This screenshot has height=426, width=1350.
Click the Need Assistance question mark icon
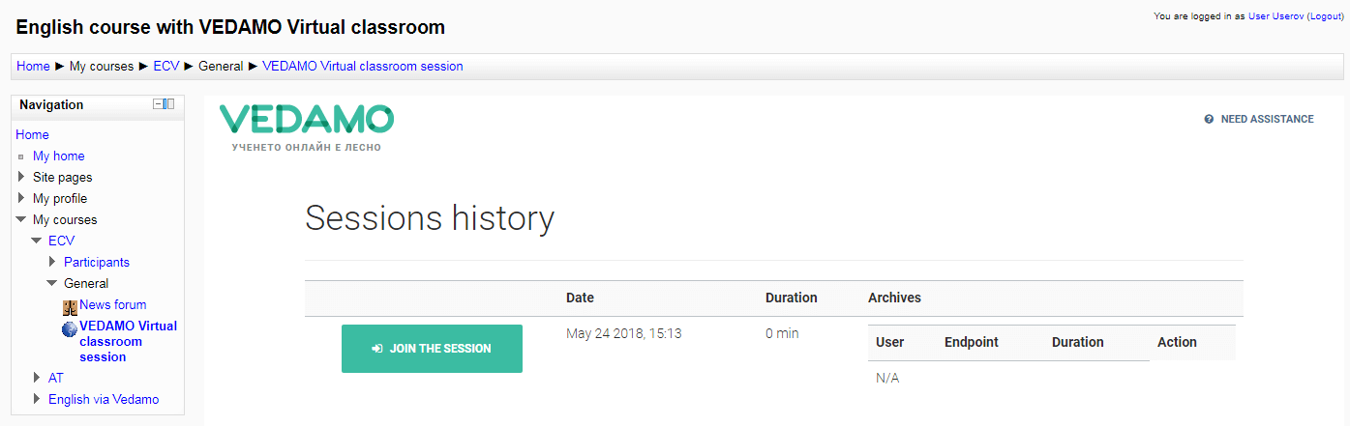pos(1209,120)
